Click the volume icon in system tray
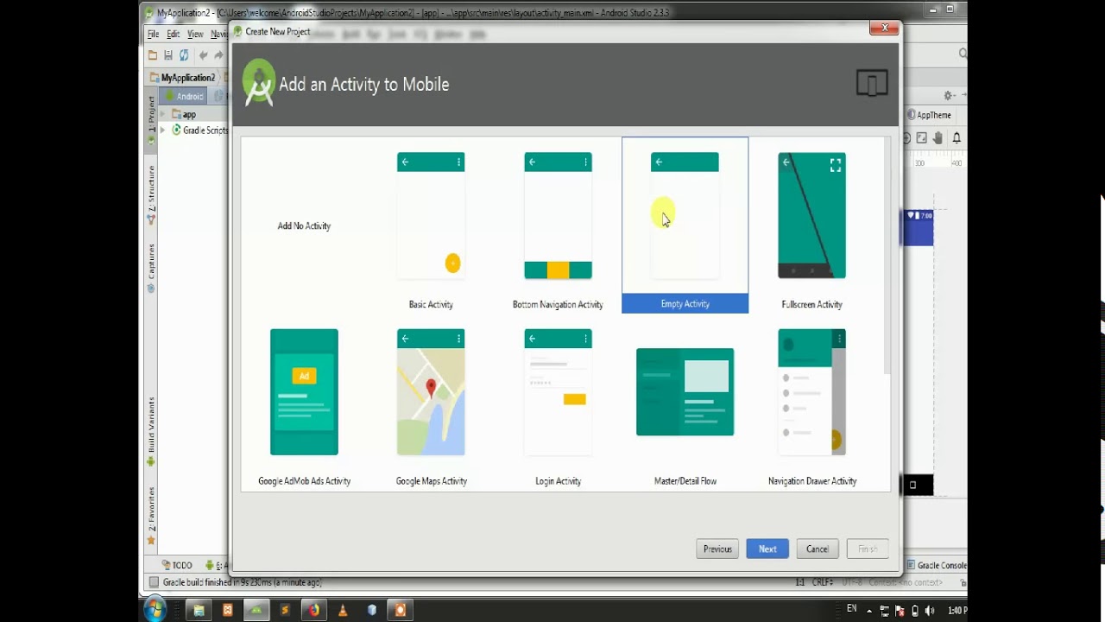 coord(930,610)
